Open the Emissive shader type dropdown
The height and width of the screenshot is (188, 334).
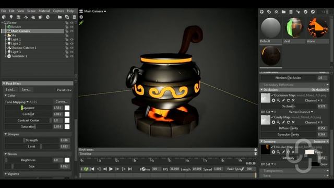click(x=321, y=142)
